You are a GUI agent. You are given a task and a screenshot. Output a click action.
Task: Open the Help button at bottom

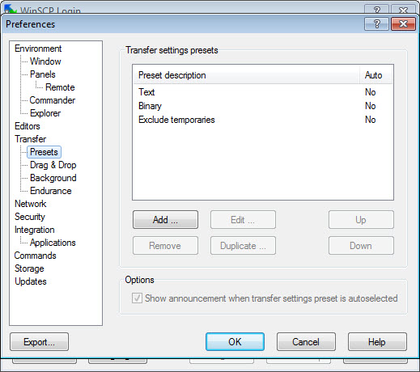(377, 342)
